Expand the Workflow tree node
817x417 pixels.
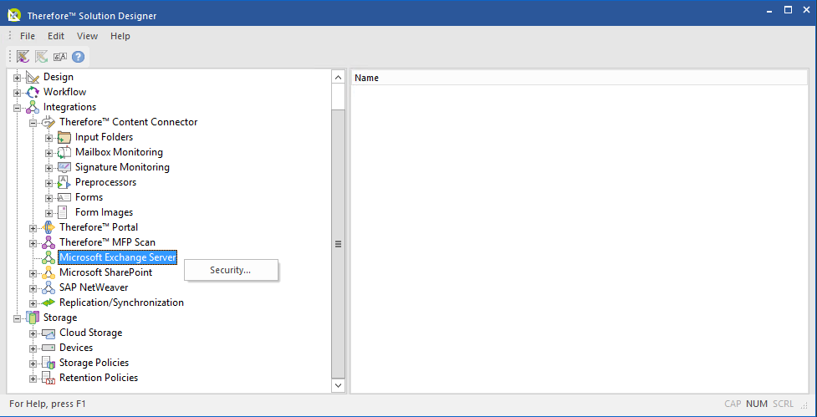click(18, 93)
